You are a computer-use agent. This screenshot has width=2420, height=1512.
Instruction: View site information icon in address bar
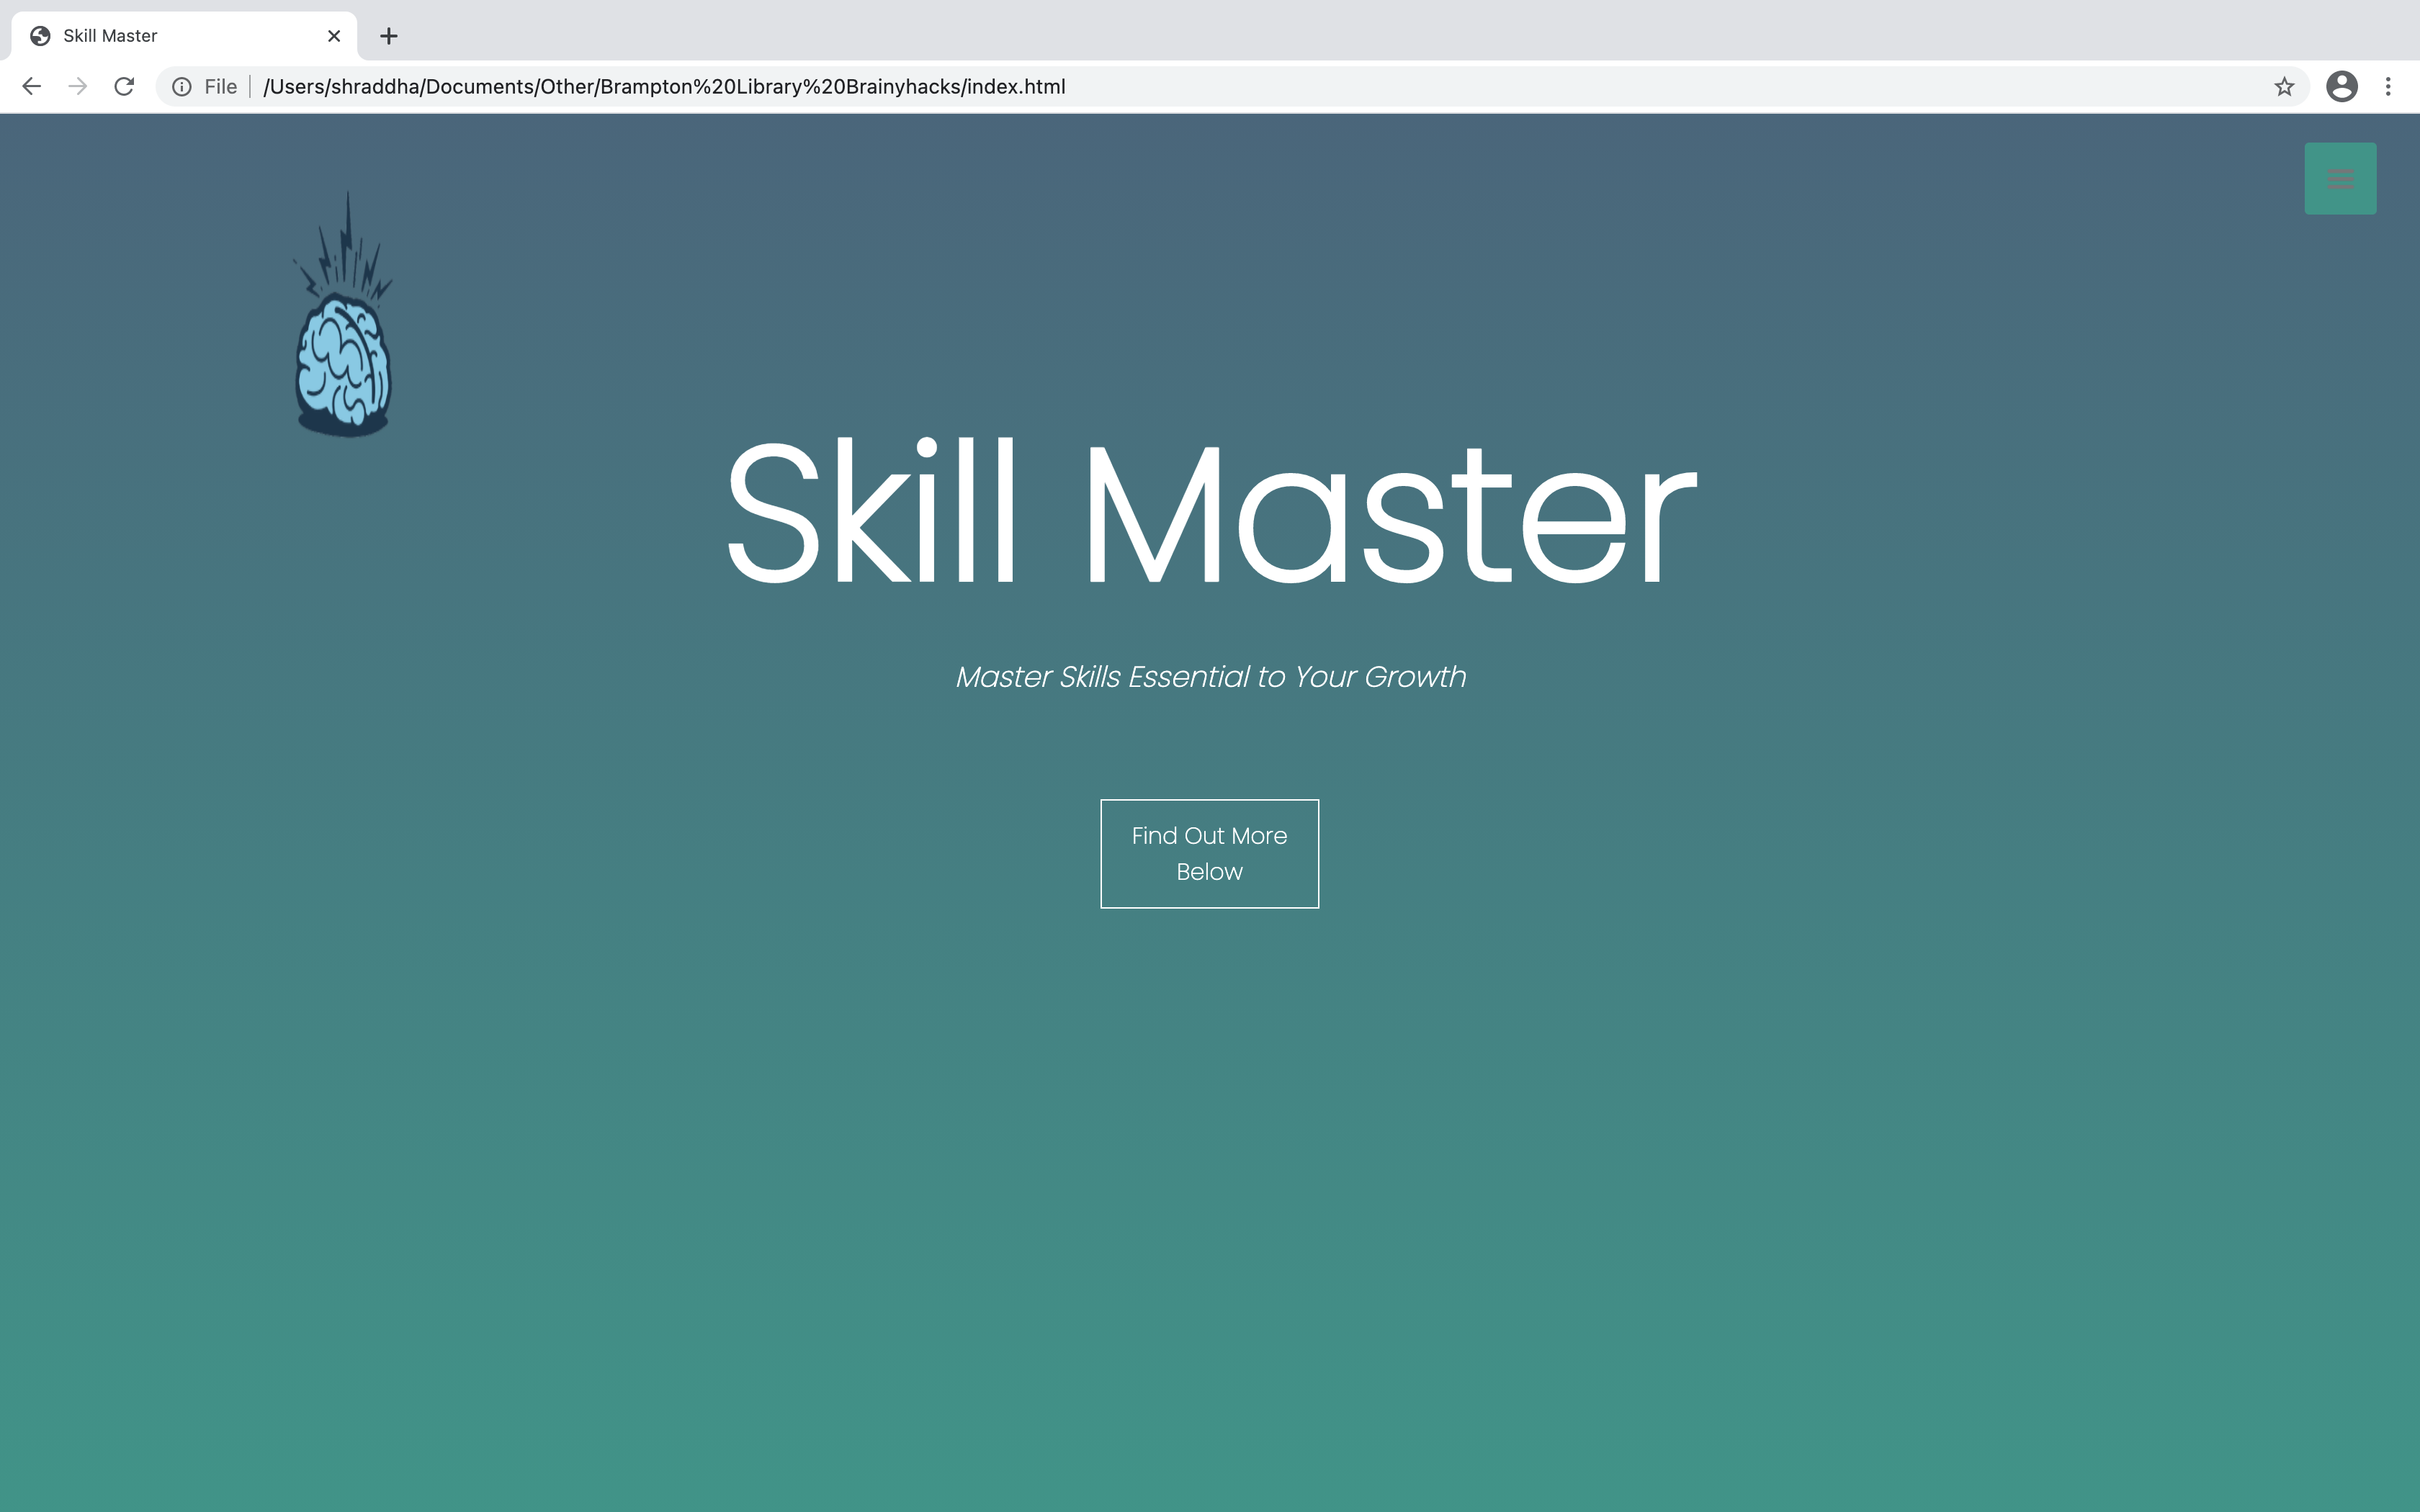coord(182,87)
